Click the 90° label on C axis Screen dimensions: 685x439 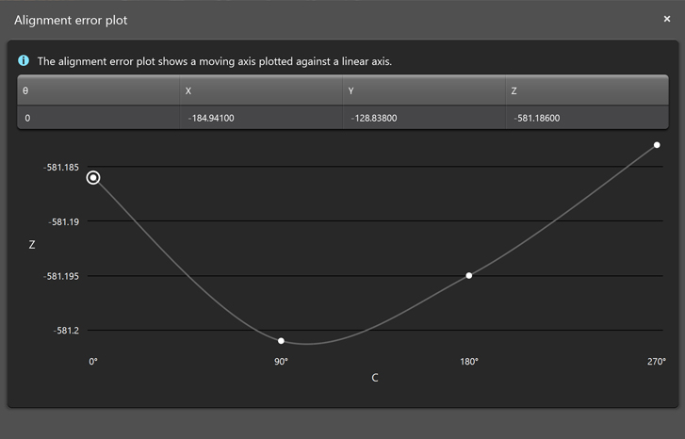(281, 362)
